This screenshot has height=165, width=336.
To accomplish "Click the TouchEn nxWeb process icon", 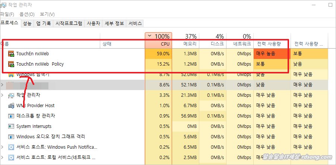I will point(11,54).
